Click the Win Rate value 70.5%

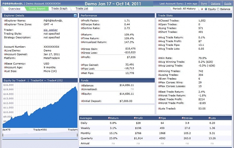click(x=202, y=58)
